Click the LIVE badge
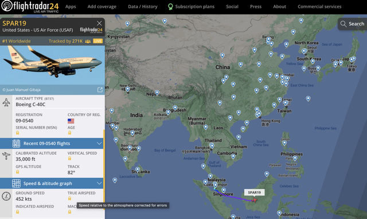Viewport: 367px width, 219px height. coord(97,41)
